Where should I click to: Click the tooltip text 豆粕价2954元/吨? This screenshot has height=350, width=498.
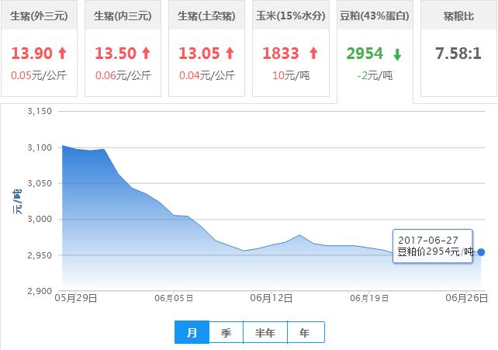(435, 251)
